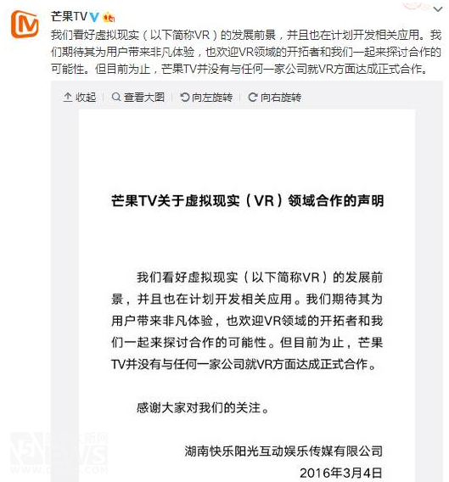Click the membership crown badge icon
This screenshot has width=449, height=482.
click(x=109, y=17)
